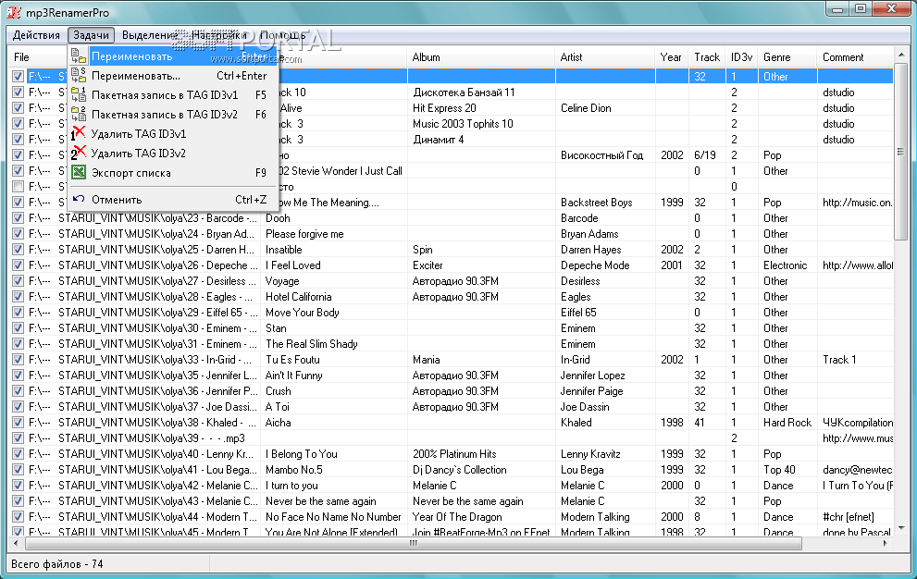Sort by the Comment column header

click(855, 57)
